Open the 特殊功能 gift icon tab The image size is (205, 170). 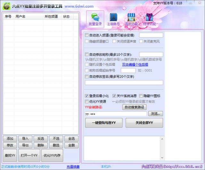coord(149,19)
